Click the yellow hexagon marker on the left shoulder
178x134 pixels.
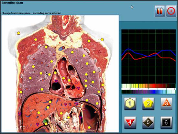[x=18, y=33]
